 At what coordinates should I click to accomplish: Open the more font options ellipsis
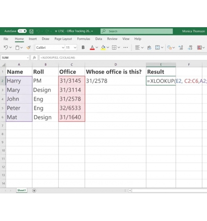125,47
